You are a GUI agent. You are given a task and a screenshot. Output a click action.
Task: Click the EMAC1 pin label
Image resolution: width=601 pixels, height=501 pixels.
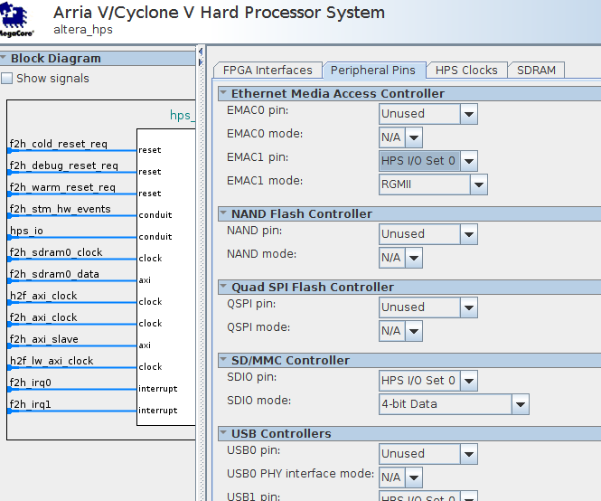coord(258,157)
